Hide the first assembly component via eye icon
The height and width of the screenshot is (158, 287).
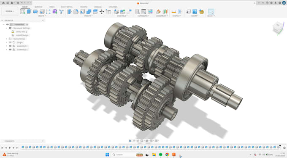tap(10, 46)
